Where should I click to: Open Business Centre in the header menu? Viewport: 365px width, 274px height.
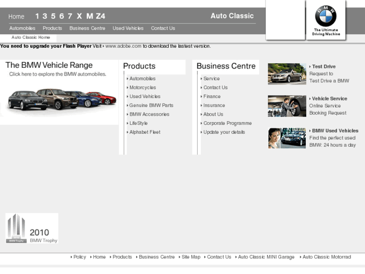point(87,28)
